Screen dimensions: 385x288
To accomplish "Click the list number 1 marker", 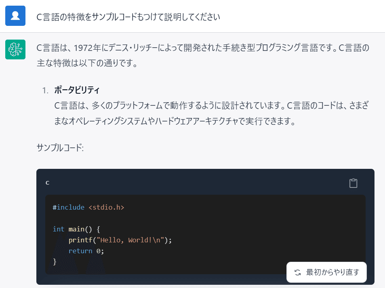I will click(x=46, y=90).
